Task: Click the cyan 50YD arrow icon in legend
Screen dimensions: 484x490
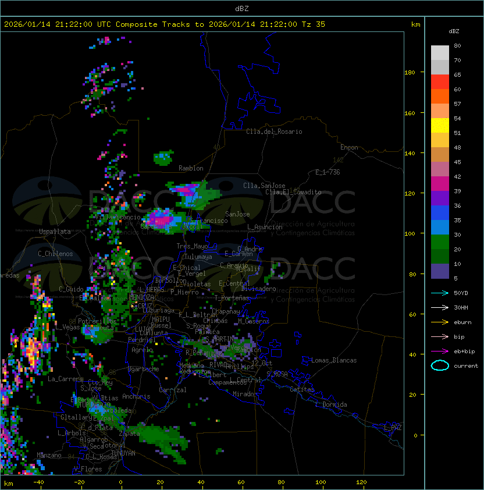Action: click(440, 293)
